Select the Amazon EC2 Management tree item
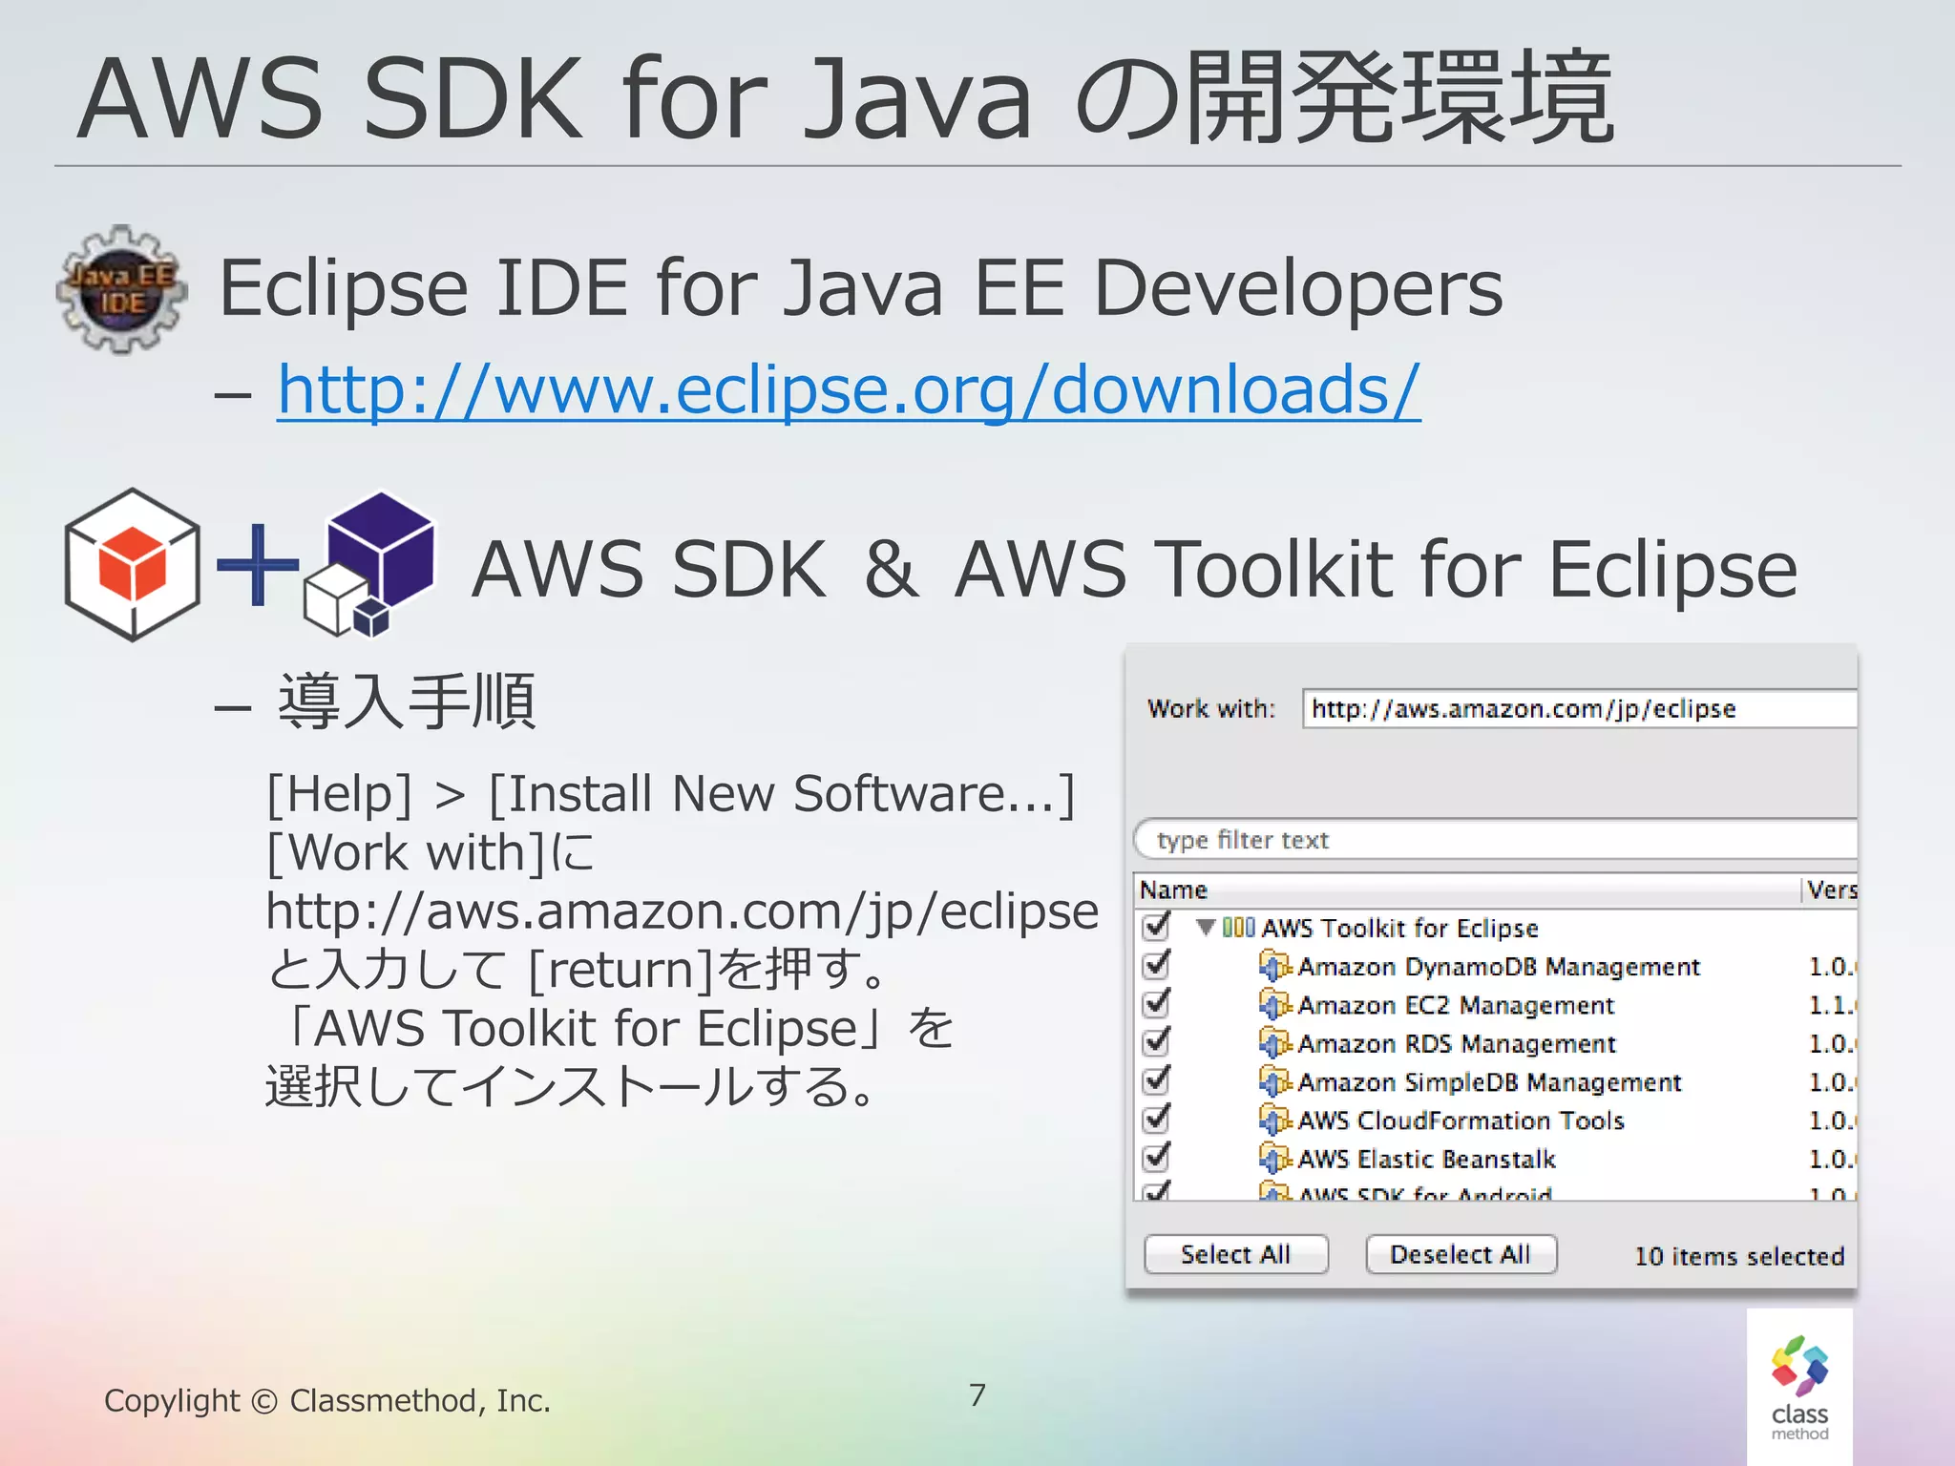 pos(1455,1005)
